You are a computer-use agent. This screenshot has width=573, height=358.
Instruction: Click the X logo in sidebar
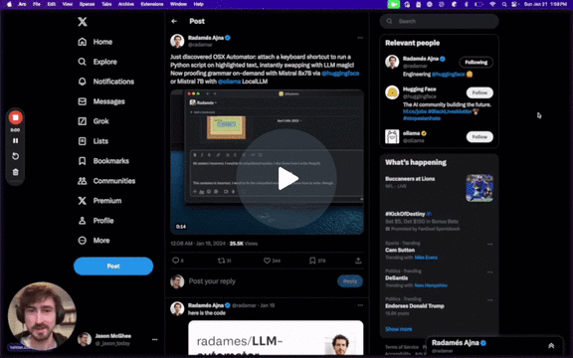[83, 22]
